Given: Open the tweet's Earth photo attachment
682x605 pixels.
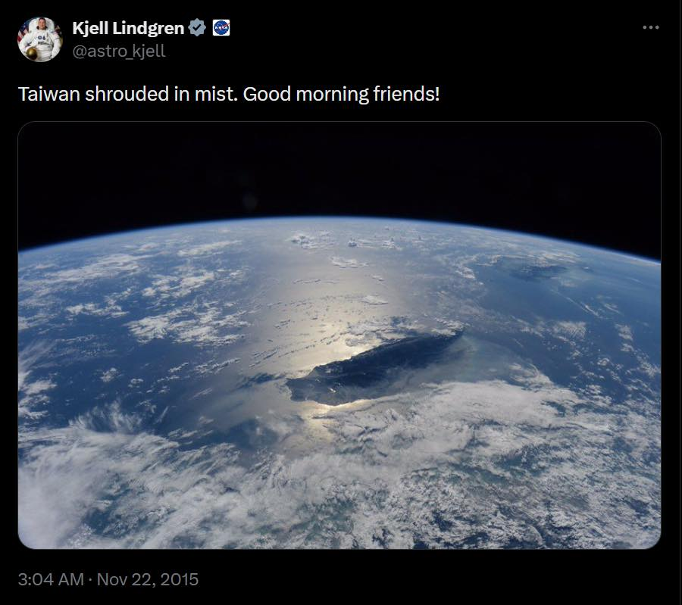Looking at the screenshot, I should pyautogui.click(x=339, y=335).
